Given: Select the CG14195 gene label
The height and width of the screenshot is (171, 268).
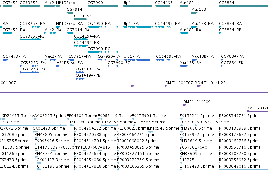Looking at the screenshot, I should point(164,3).
